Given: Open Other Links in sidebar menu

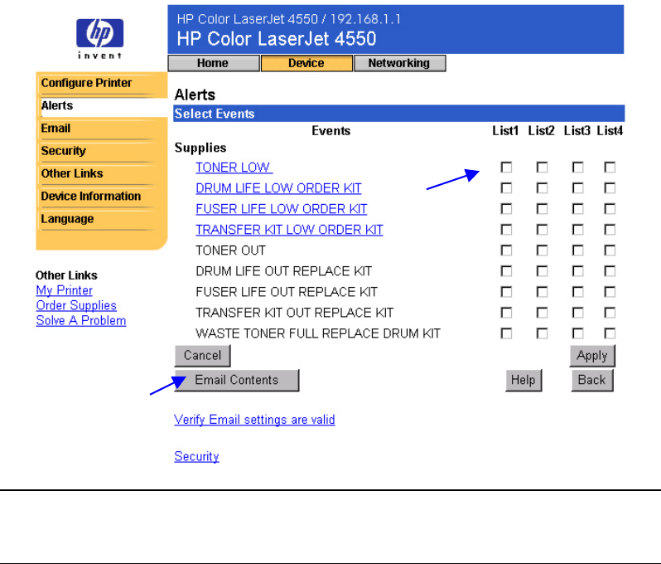Looking at the screenshot, I should 72,173.
